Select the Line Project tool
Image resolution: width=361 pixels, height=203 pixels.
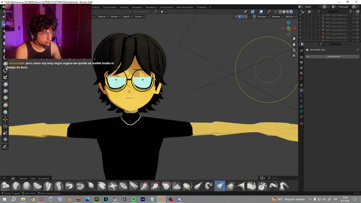coord(5,78)
